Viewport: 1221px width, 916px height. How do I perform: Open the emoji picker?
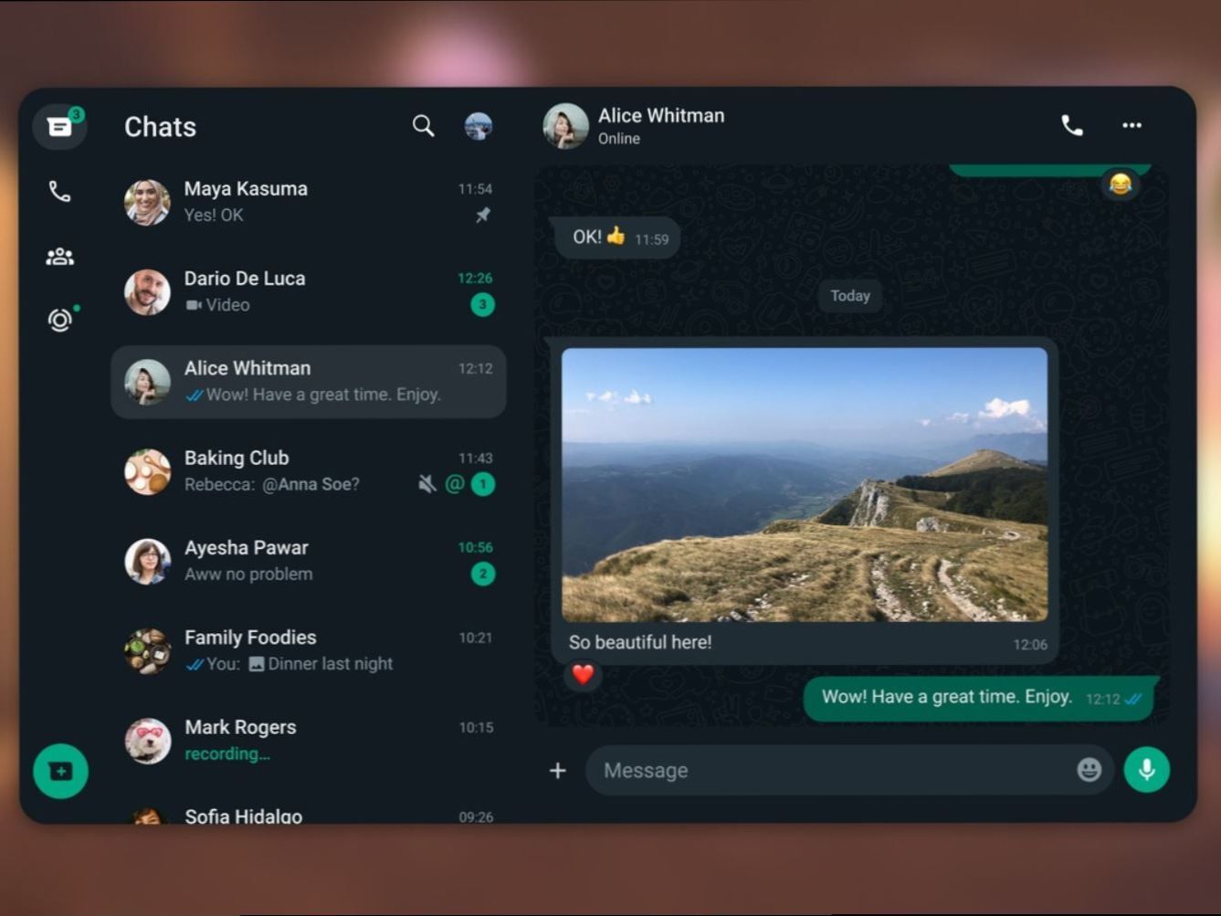click(1089, 770)
